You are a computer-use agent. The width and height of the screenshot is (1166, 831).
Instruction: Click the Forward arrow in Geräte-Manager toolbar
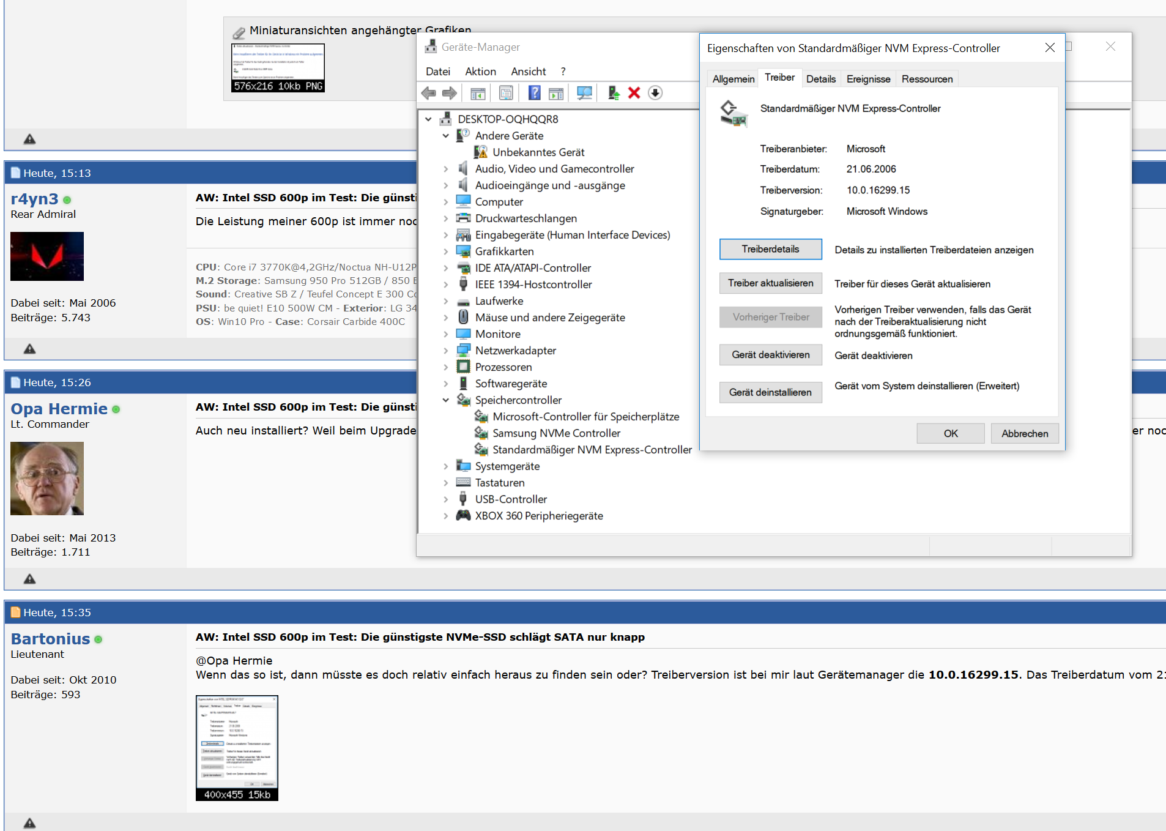point(450,93)
